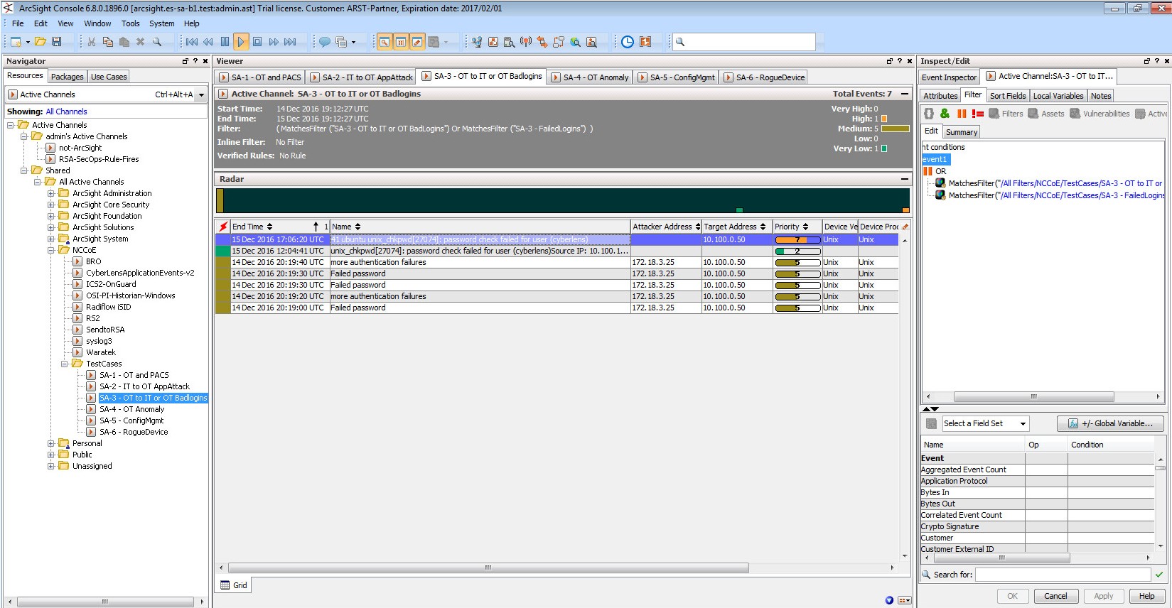Viewport: 1172px width, 608px height.
Task: Toggle sort order on End Time column
Action: coord(269,227)
